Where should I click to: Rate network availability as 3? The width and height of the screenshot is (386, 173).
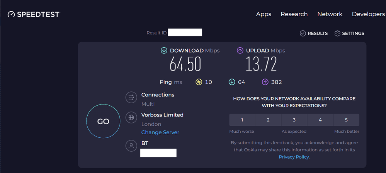pos(294,120)
